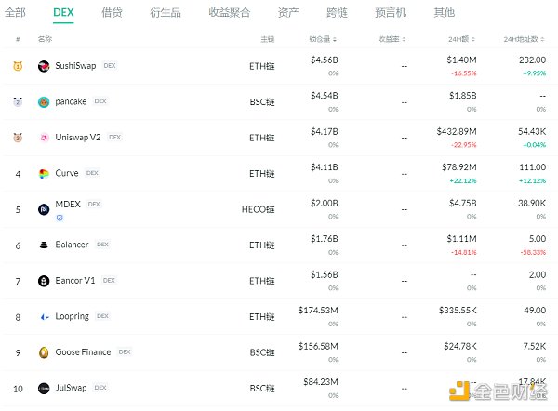Image resolution: width=558 pixels, height=411 pixels.
Task: Open the 借贷 tab
Action: point(112,13)
